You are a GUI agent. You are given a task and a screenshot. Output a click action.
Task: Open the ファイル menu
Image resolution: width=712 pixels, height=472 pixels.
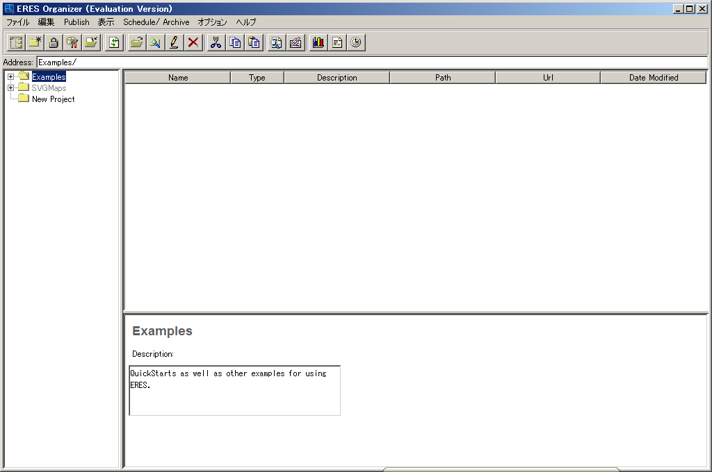pos(17,22)
